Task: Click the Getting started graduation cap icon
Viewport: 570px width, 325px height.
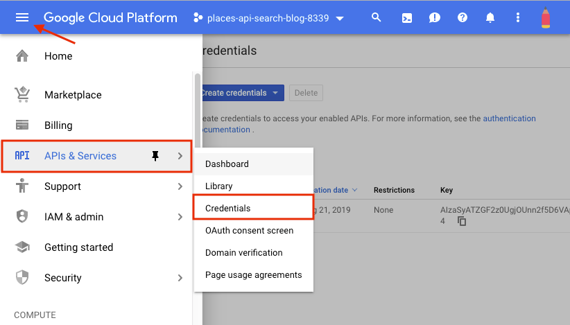Action: pyautogui.click(x=22, y=247)
